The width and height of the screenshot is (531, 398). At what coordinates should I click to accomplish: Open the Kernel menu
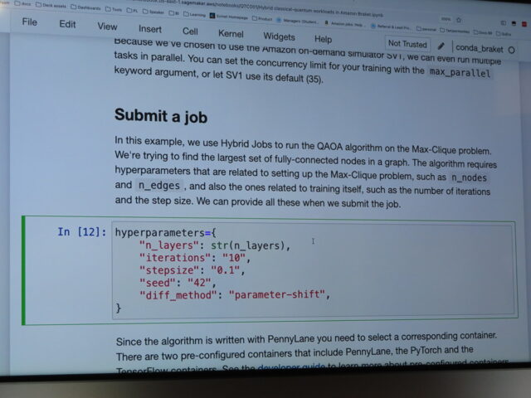[231, 34]
